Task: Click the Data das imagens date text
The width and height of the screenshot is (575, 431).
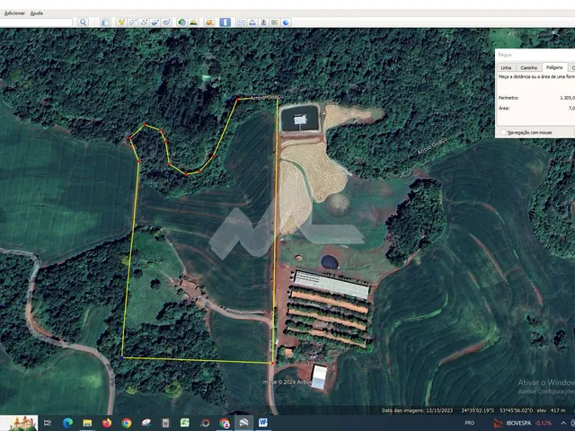Action: [417, 410]
